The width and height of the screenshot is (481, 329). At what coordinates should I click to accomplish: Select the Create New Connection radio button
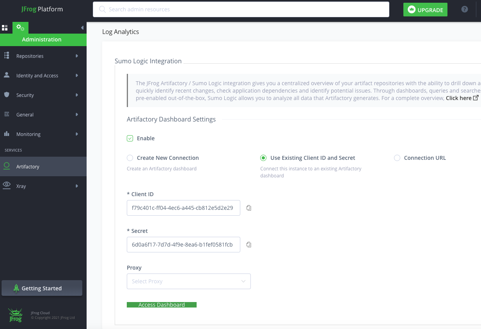pyautogui.click(x=129, y=158)
